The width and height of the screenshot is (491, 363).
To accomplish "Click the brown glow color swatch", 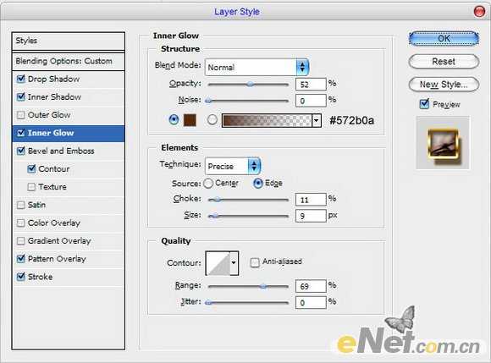I will 190,120.
